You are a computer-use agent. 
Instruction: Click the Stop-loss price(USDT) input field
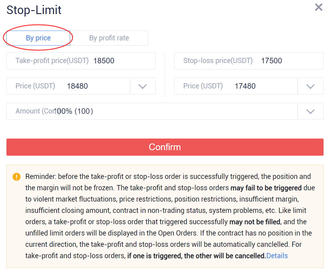pyautogui.click(x=249, y=61)
